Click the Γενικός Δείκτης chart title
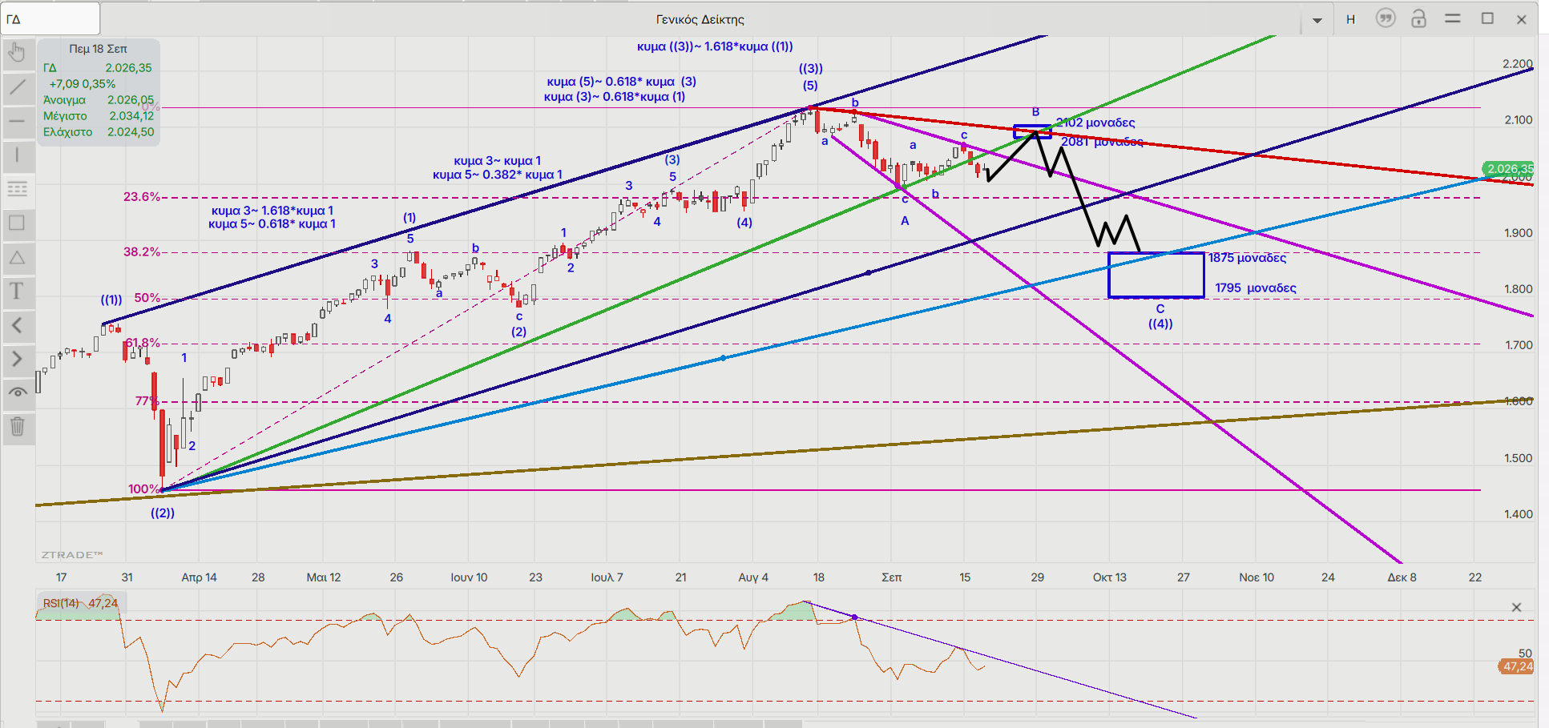Image resolution: width=1549 pixels, height=728 pixels. point(700,19)
